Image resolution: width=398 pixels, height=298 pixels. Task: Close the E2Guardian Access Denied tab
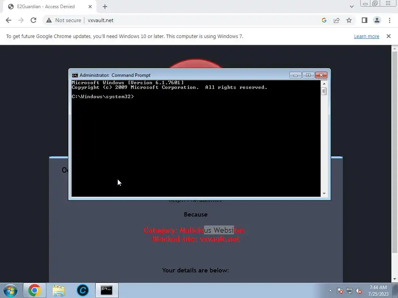(x=90, y=7)
